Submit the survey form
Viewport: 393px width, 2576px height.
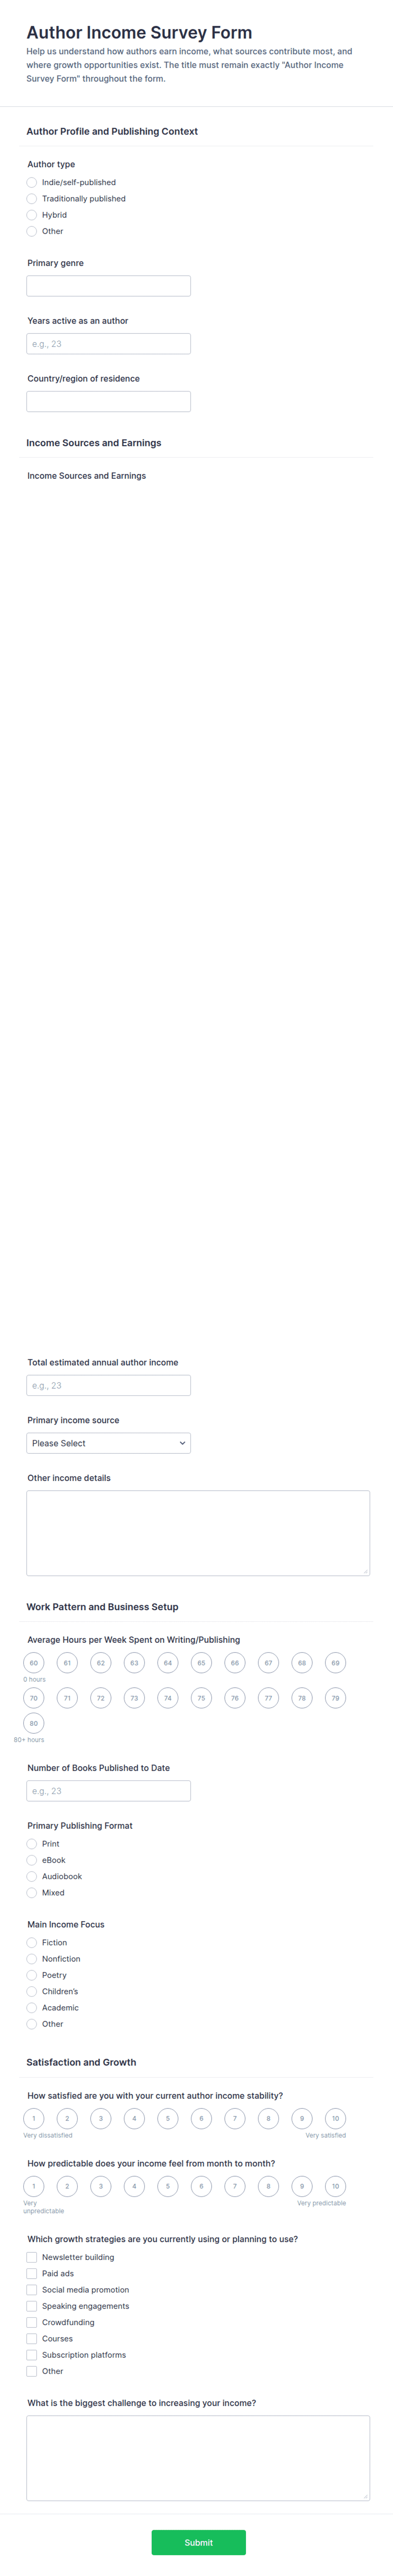pyautogui.click(x=199, y=2542)
